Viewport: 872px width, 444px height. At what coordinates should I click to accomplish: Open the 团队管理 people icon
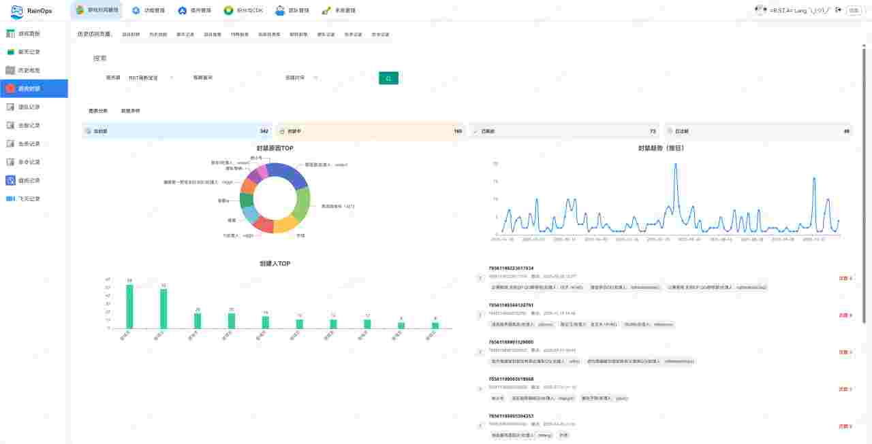click(x=280, y=10)
